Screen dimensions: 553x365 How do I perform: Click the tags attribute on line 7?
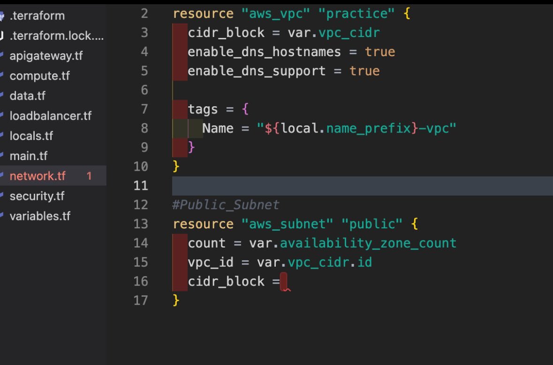click(203, 109)
